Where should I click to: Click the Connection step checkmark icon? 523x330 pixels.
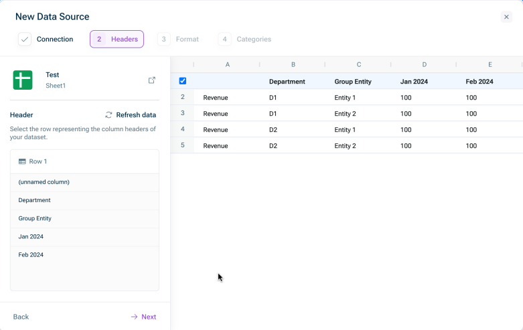point(25,39)
